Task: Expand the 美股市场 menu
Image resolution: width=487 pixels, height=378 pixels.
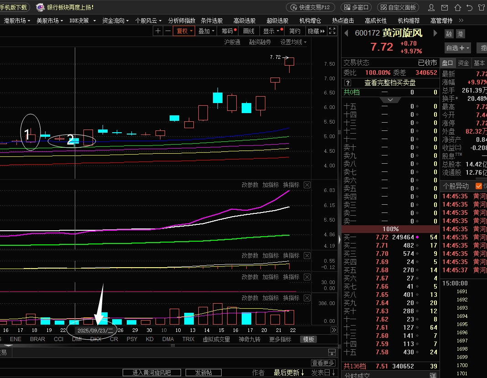Action: point(50,21)
